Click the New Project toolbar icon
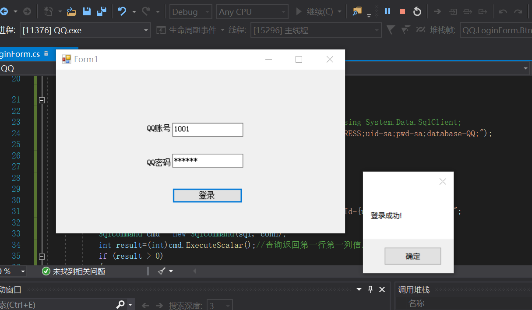Screen dimensions: 532x310 [x=49, y=11]
